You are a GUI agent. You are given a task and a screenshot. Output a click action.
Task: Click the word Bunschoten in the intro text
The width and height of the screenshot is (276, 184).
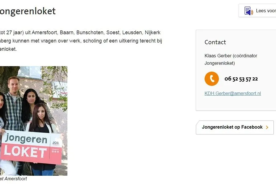(x=90, y=33)
